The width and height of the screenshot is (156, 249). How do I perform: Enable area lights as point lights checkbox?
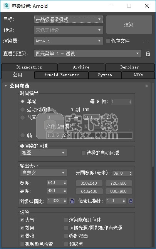click(x=66, y=228)
